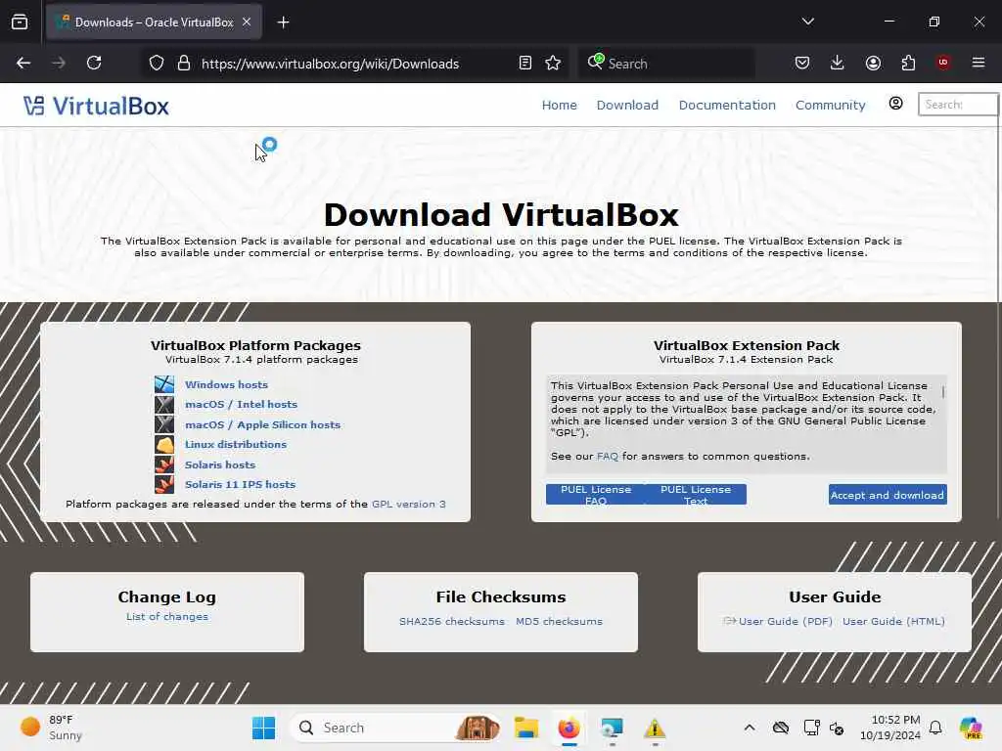This screenshot has height=751, width=1002.
Task: Go back to the previous page
Action: point(23,63)
